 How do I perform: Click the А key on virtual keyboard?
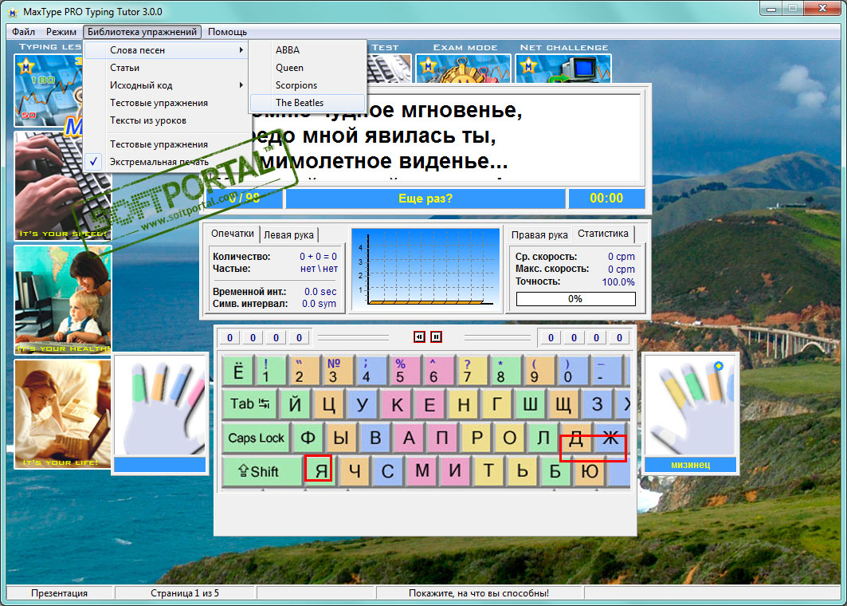409,438
